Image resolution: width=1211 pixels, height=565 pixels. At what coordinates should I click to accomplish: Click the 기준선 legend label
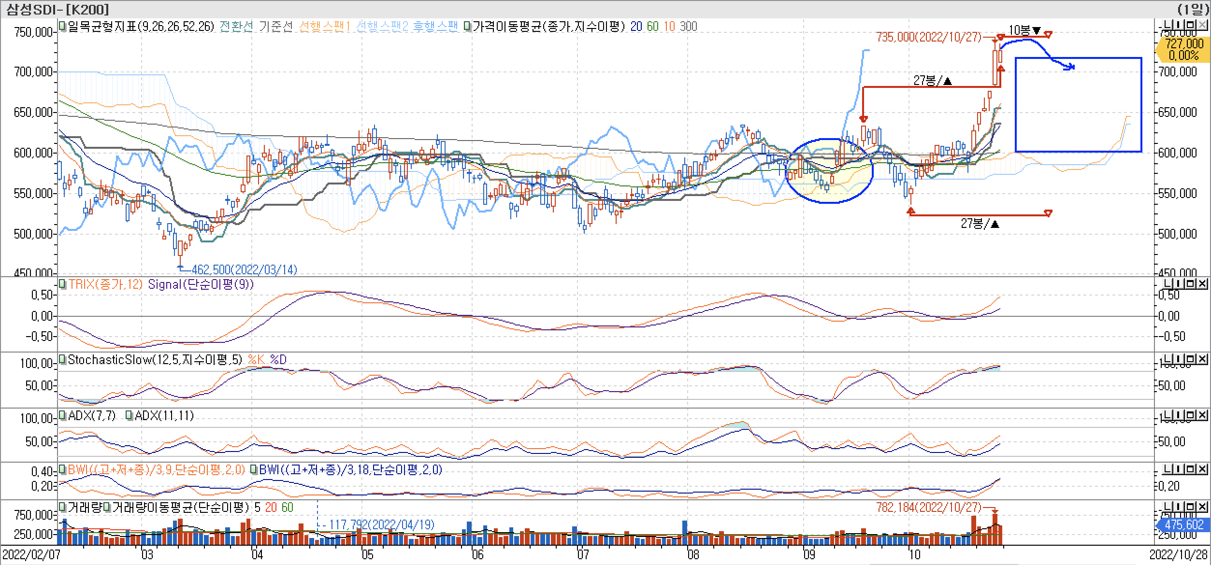(275, 27)
